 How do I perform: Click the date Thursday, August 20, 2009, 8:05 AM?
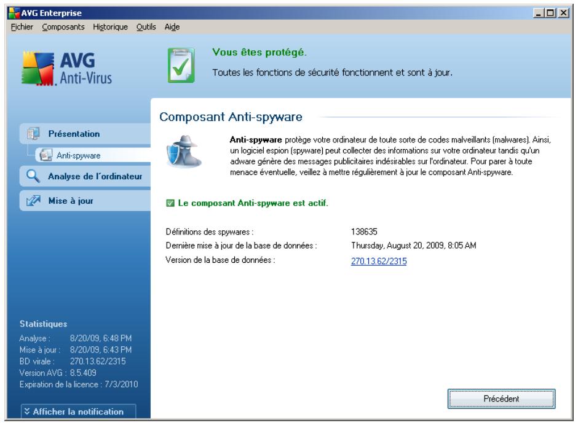coord(414,245)
